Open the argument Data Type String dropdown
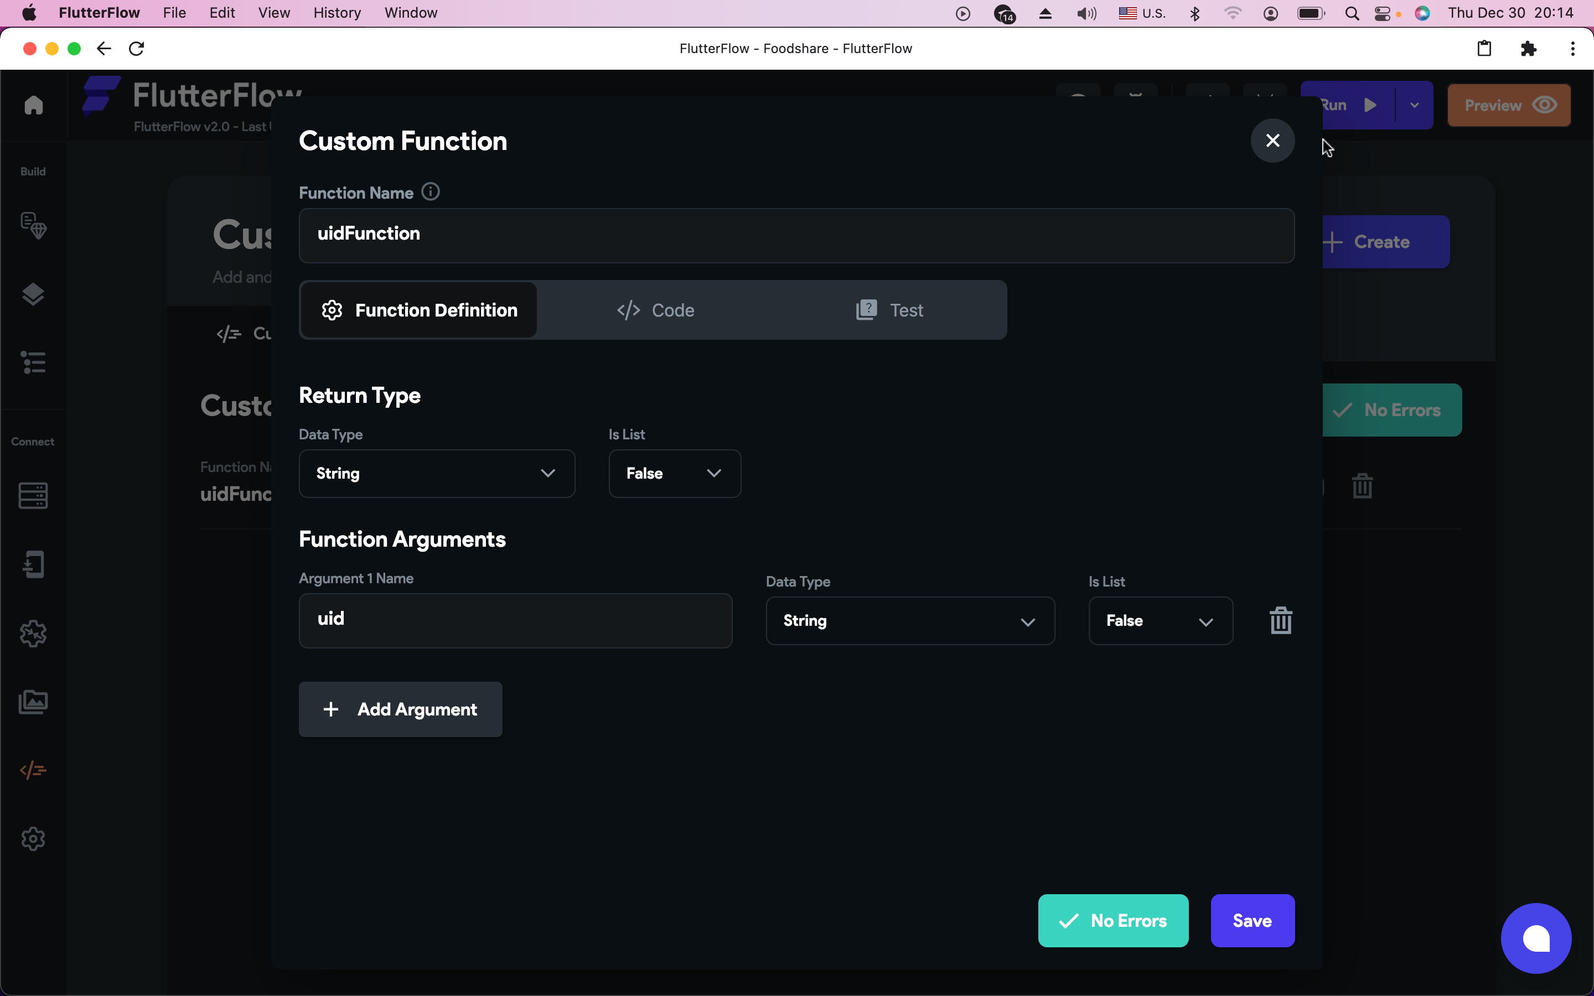 pyautogui.click(x=910, y=620)
